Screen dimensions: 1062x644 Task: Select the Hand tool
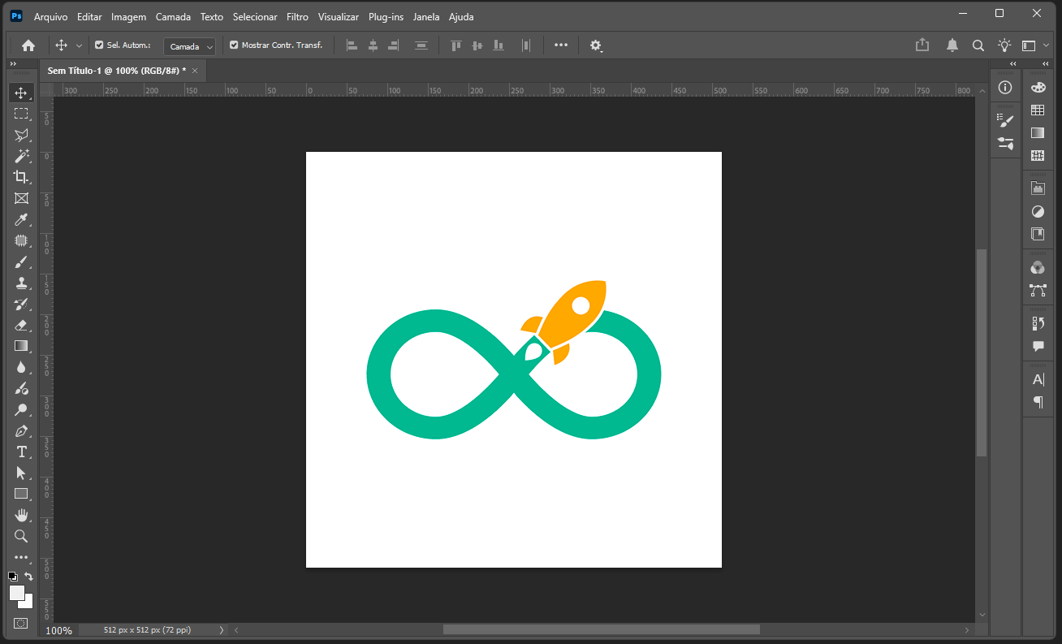click(x=21, y=515)
